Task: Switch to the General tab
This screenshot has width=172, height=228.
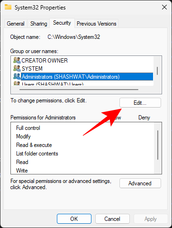Action: (16, 24)
